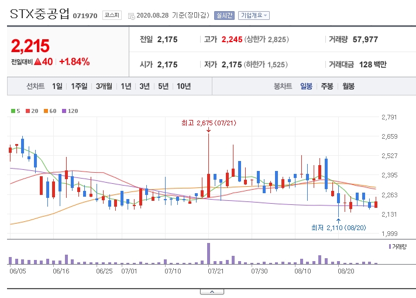Click the 08/10 date axis label
416x298 pixels.
[x=302, y=271]
